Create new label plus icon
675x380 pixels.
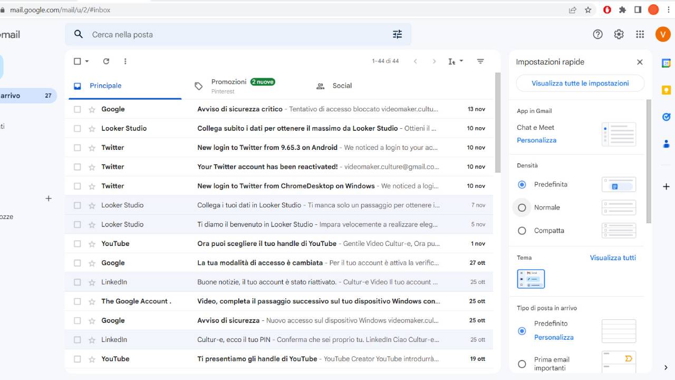click(49, 198)
